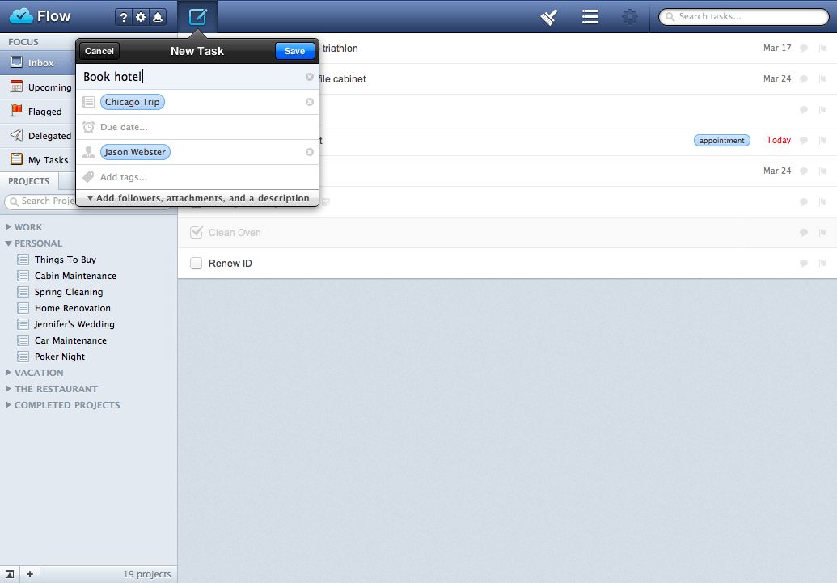Viewport: 837px width, 583px height.
Task: Click the Flow cloud logo
Action: (21, 16)
